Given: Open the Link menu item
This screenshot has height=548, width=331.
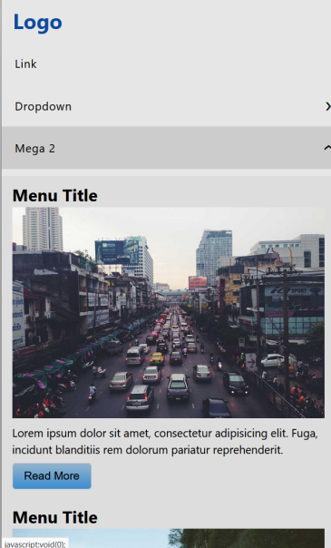Looking at the screenshot, I should point(25,64).
